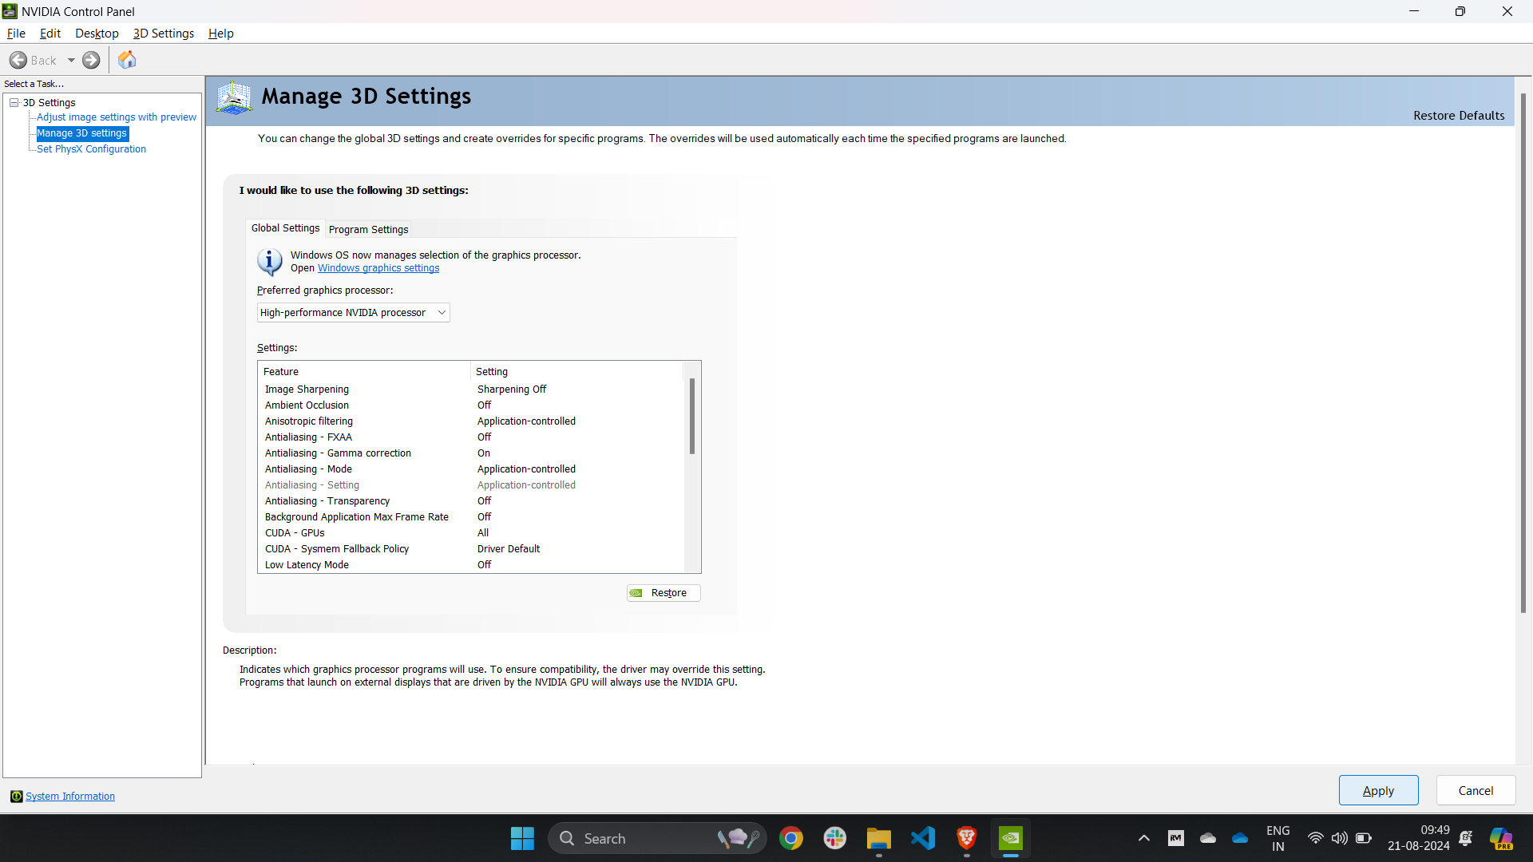Open the Global Settings tab
The height and width of the screenshot is (862, 1533).
point(284,227)
